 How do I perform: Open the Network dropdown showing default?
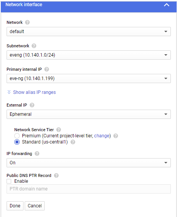pos(89,32)
